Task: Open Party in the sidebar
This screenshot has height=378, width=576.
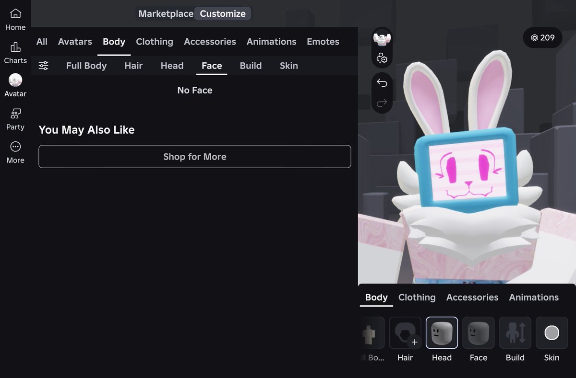Action: coord(15,119)
